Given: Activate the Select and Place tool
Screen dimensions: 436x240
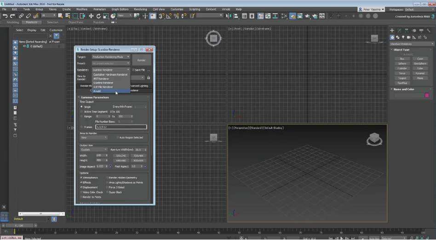Looking at the screenshot, I should (113, 16).
